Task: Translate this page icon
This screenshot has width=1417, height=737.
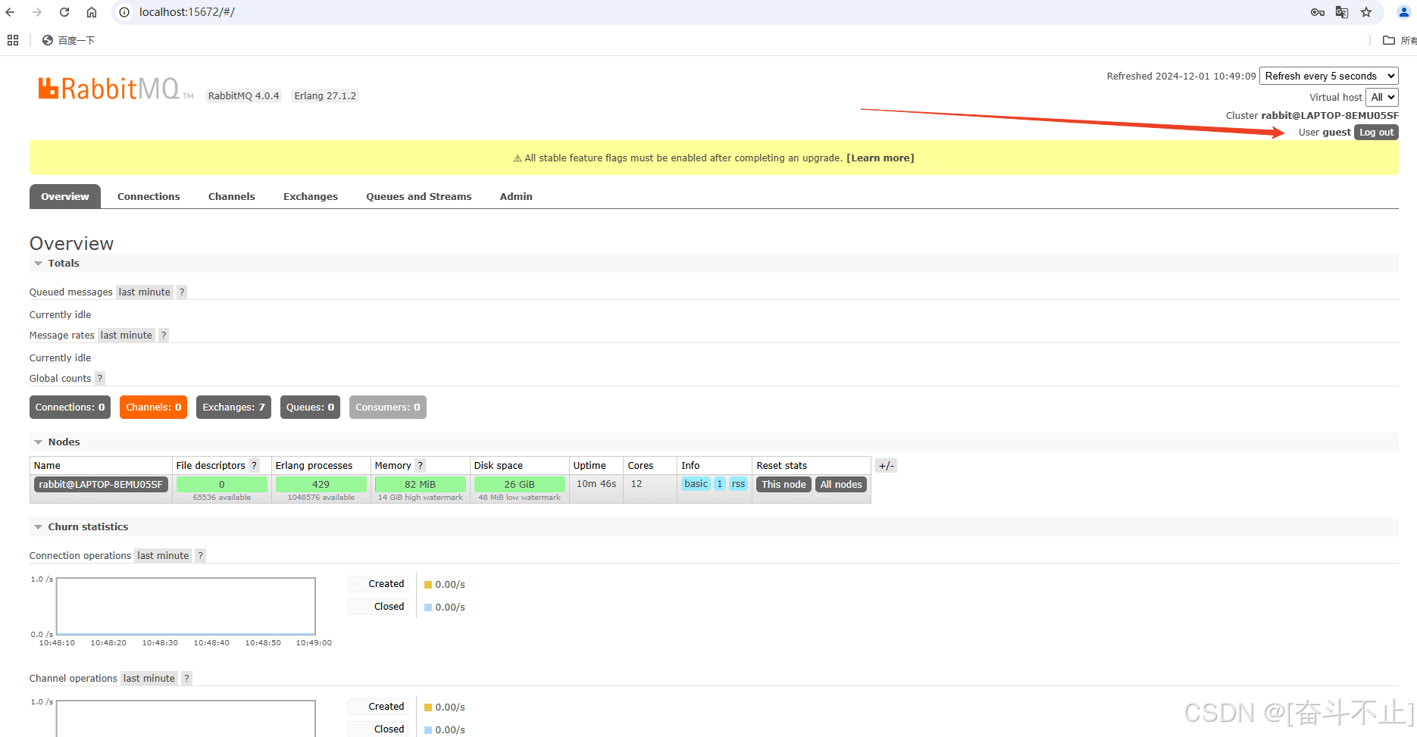Action: pyautogui.click(x=1342, y=12)
